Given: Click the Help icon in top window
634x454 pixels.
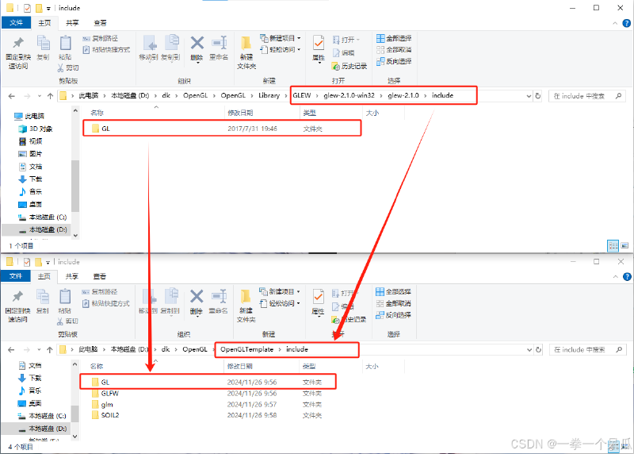Looking at the screenshot, I should pos(626,24).
